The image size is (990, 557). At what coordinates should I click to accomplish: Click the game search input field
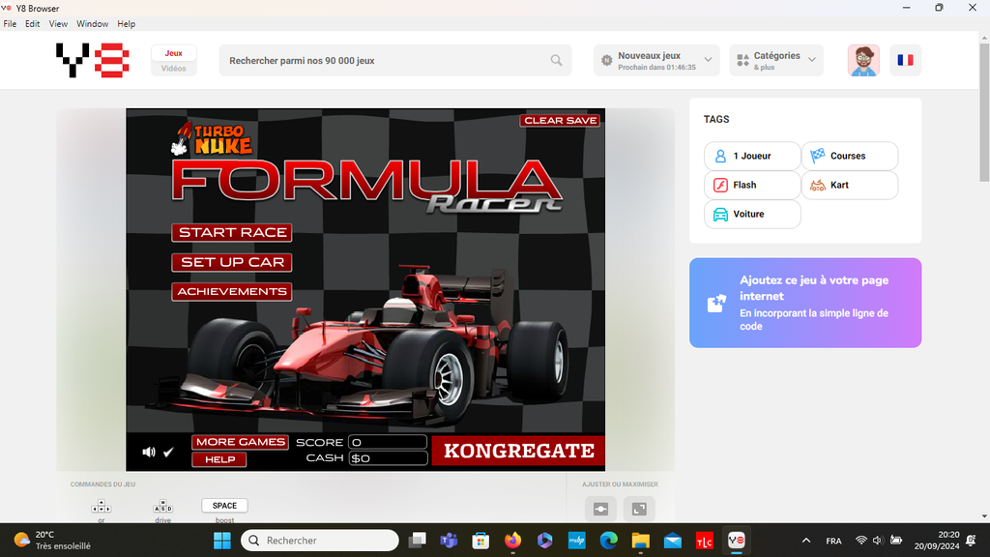(387, 60)
